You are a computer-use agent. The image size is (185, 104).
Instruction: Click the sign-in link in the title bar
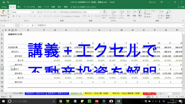tap(152, 2)
